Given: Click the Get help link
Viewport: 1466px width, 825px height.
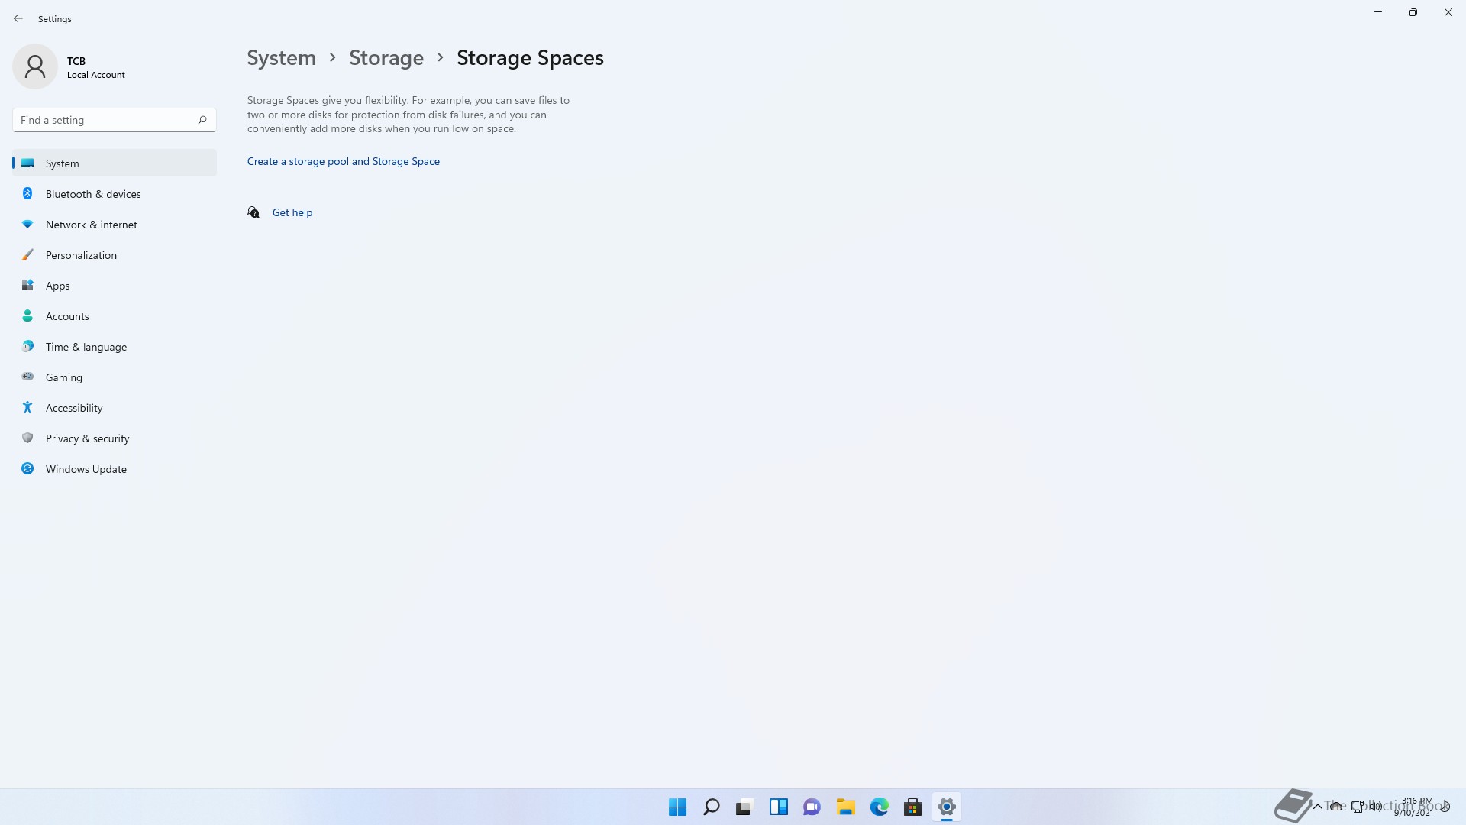Looking at the screenshot, I should (x=292, y=212).
